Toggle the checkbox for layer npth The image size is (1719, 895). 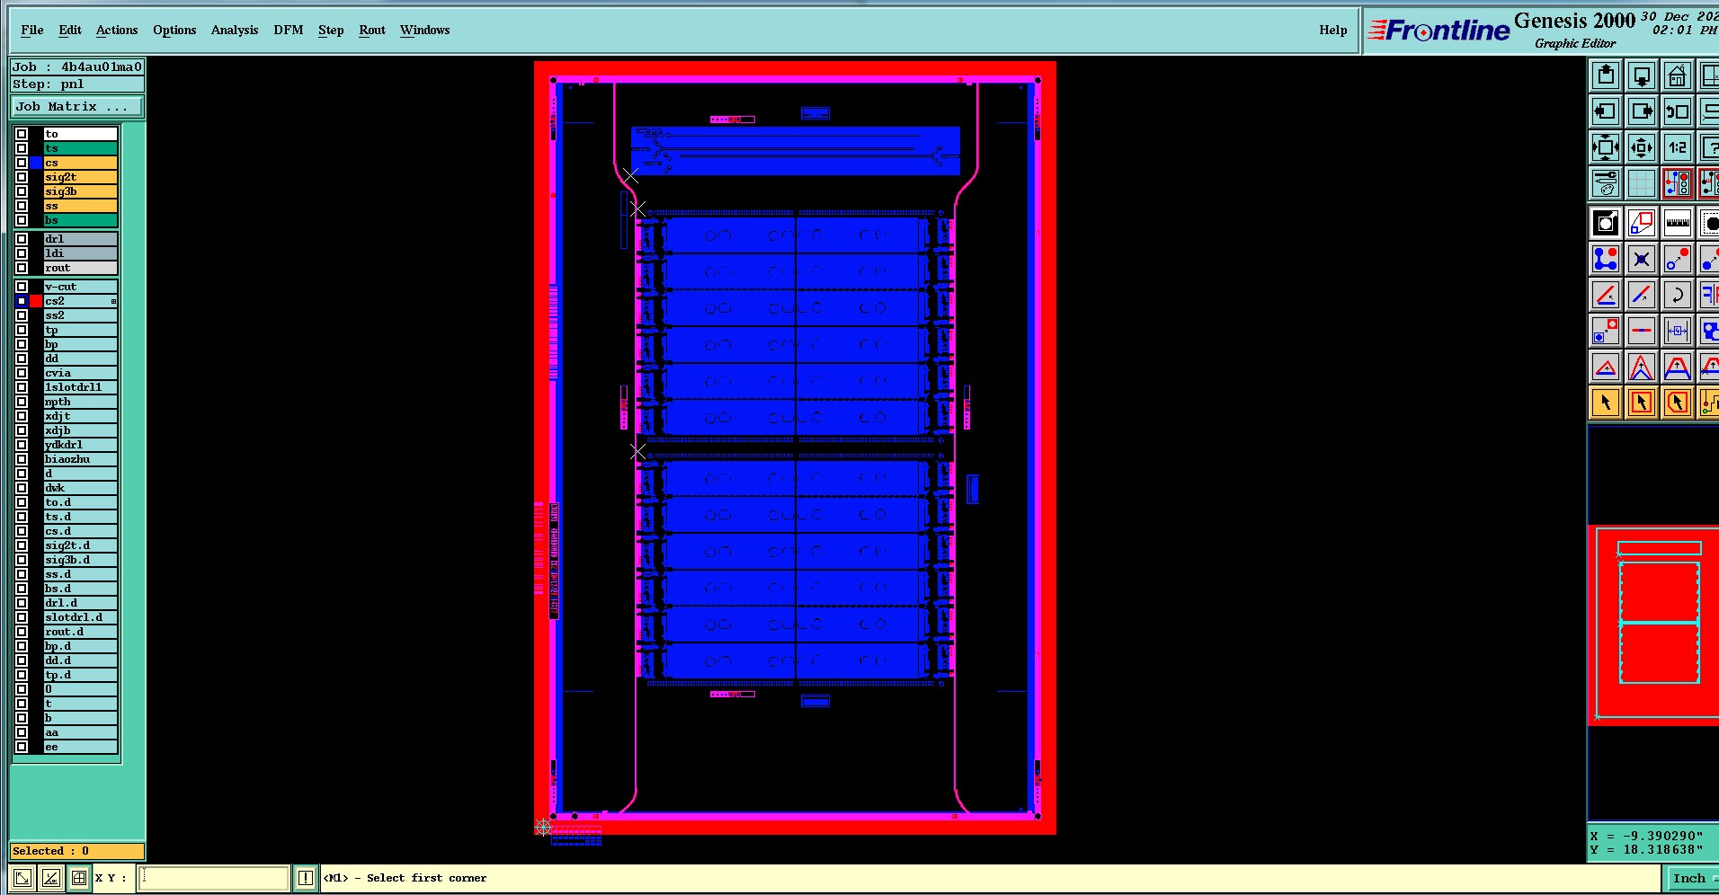tap(22, 402)
